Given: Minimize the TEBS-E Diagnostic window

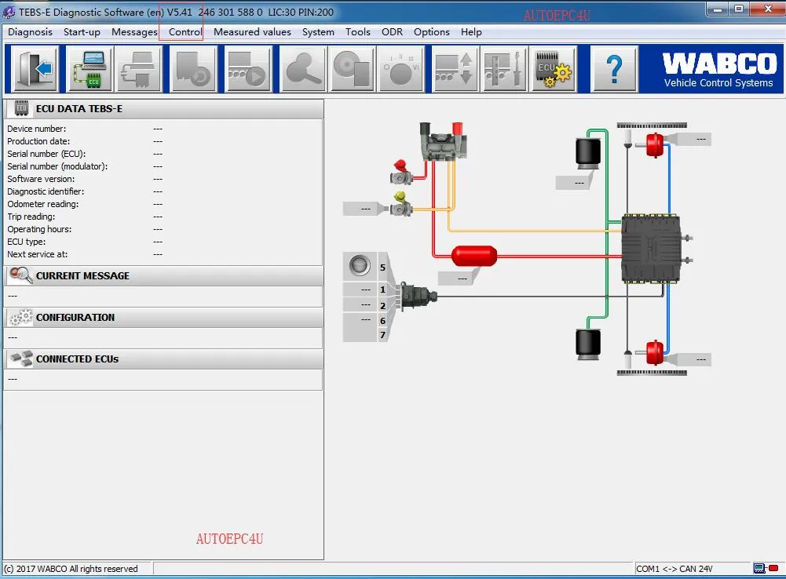Looking at the screenshot, I should click(718, 9).
